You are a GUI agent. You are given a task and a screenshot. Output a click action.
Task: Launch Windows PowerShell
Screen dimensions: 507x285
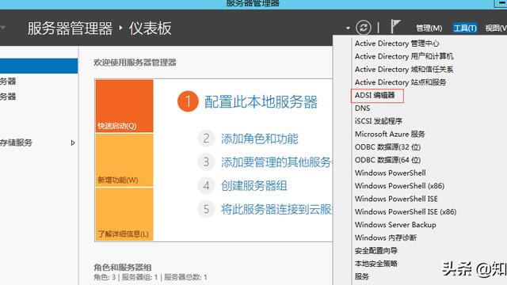pyautogui.click(x=391, y=173)
